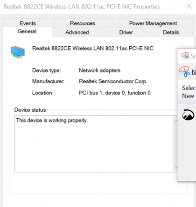Click the round black mountain logo icon

click(x=188, y=115)
